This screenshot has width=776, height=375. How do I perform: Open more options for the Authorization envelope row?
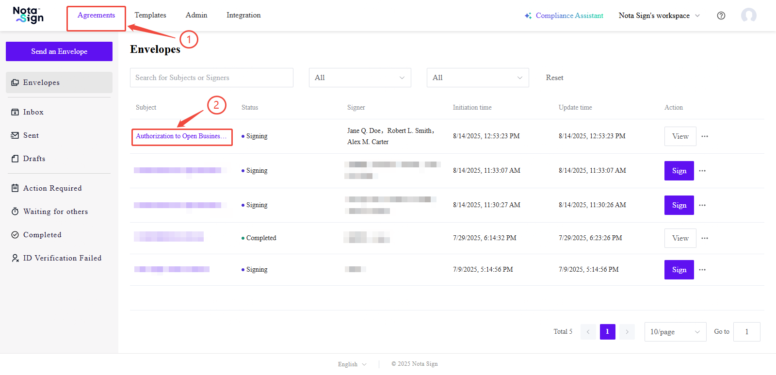(705, 136)
